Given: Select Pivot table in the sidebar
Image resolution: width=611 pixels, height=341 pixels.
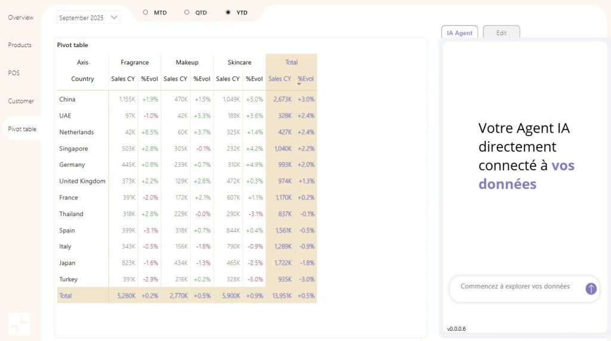Looking at the screenshot, I should click(x=22, y=129).
